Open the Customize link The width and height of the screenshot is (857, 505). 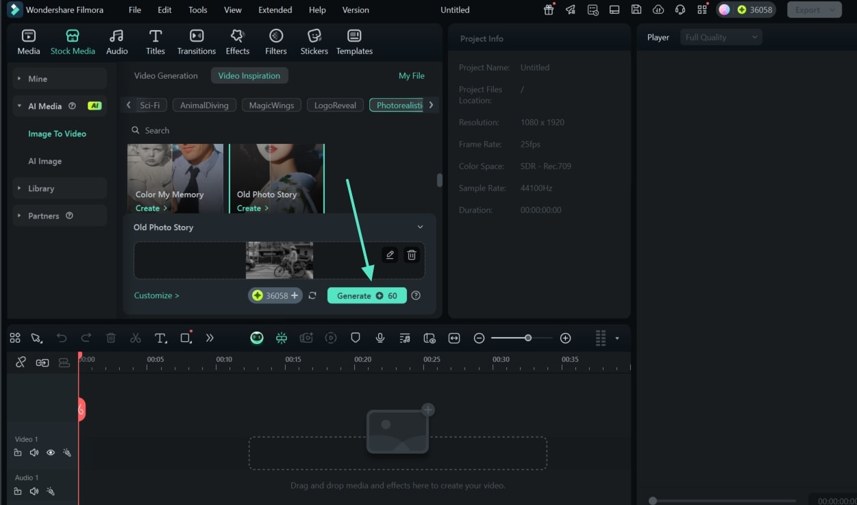(x=157, y=295)
